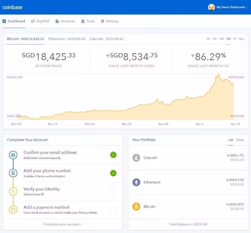
Task: Click the Litecoin coin icon in portfolio
Action: [136, 158]
